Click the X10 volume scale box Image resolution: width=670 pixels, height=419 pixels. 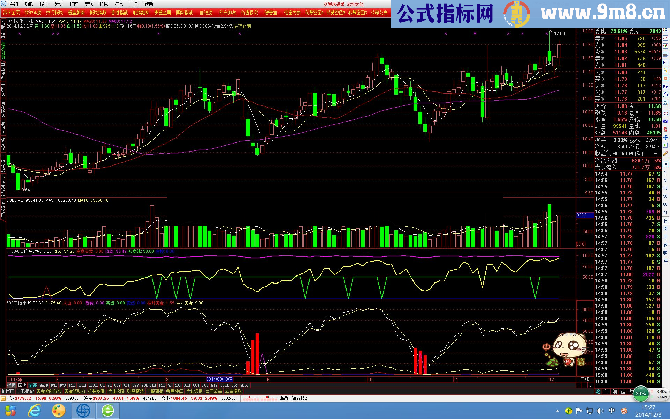pyautogui.click(x=581, y=244)
